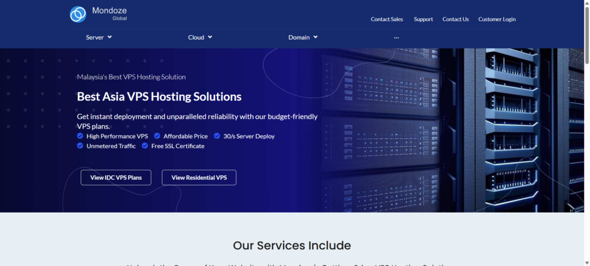Open the Support link
This screenshot has width=590, height=266.
click(423, 19)
